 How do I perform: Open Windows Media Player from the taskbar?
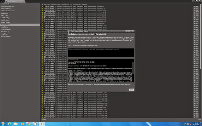coord(22,124)
